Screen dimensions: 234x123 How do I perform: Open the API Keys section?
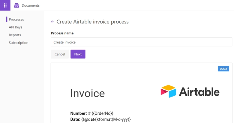click(15, 27)
